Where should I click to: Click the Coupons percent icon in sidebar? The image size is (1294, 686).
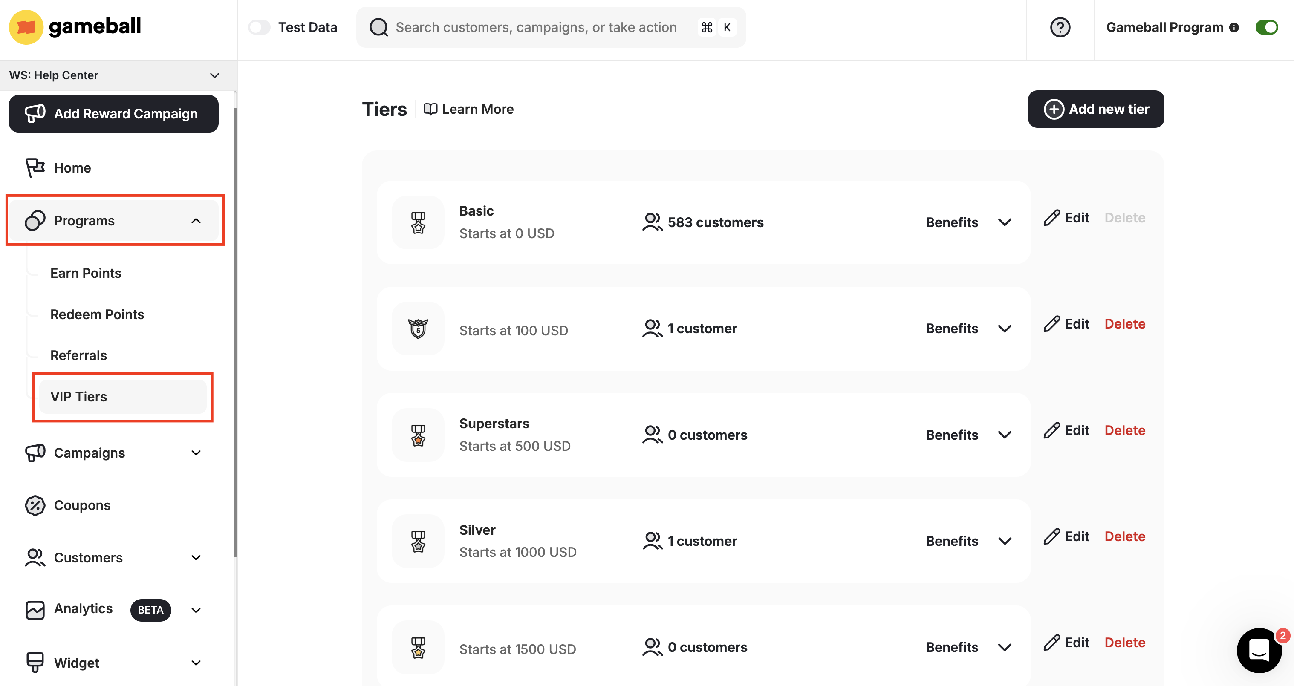click(35, 505)
